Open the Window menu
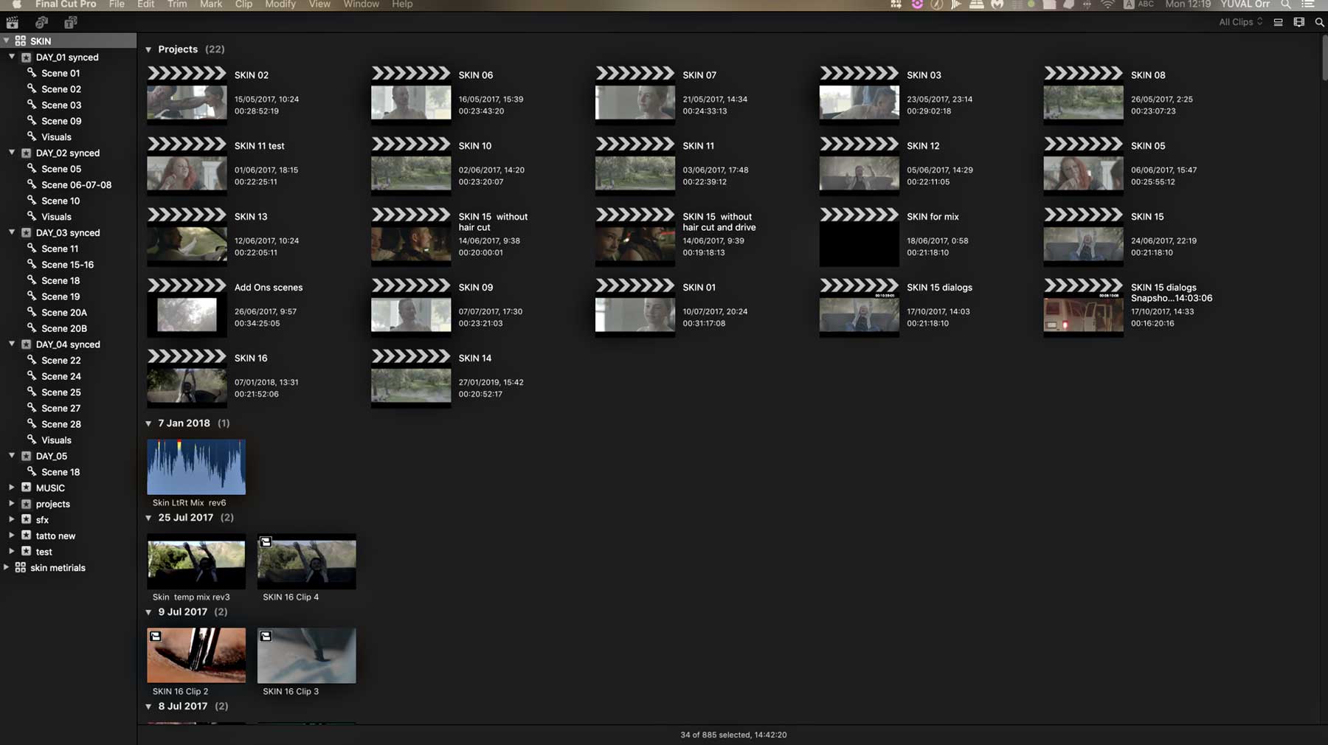This screenshot has height=745, width=1328. click(361, 4)
